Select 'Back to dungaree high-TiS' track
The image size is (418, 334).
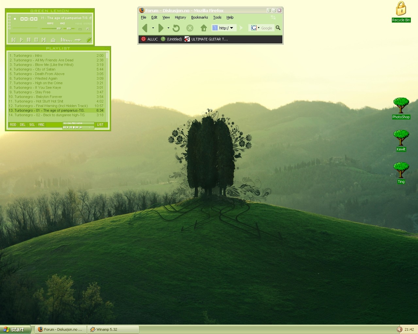(x=56, y=115)
